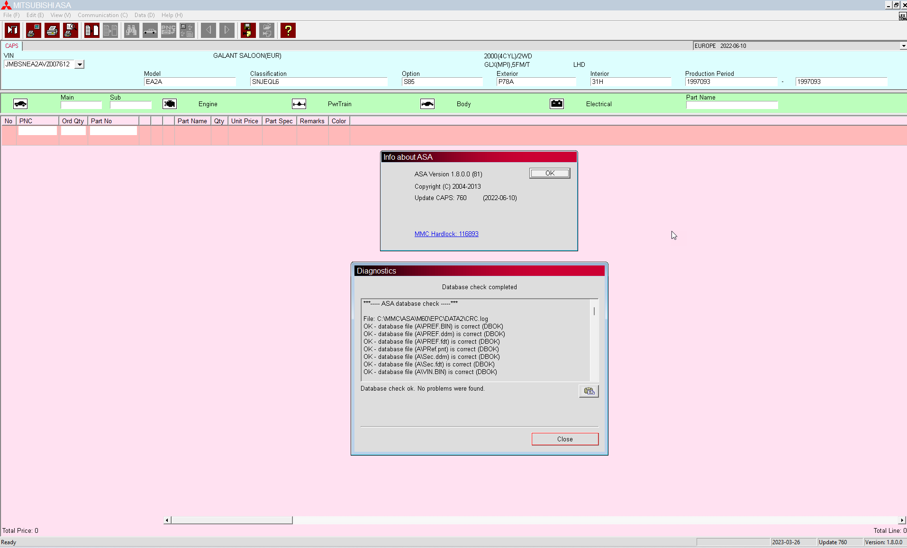Click the Color column header

click(x=339, y=121)
